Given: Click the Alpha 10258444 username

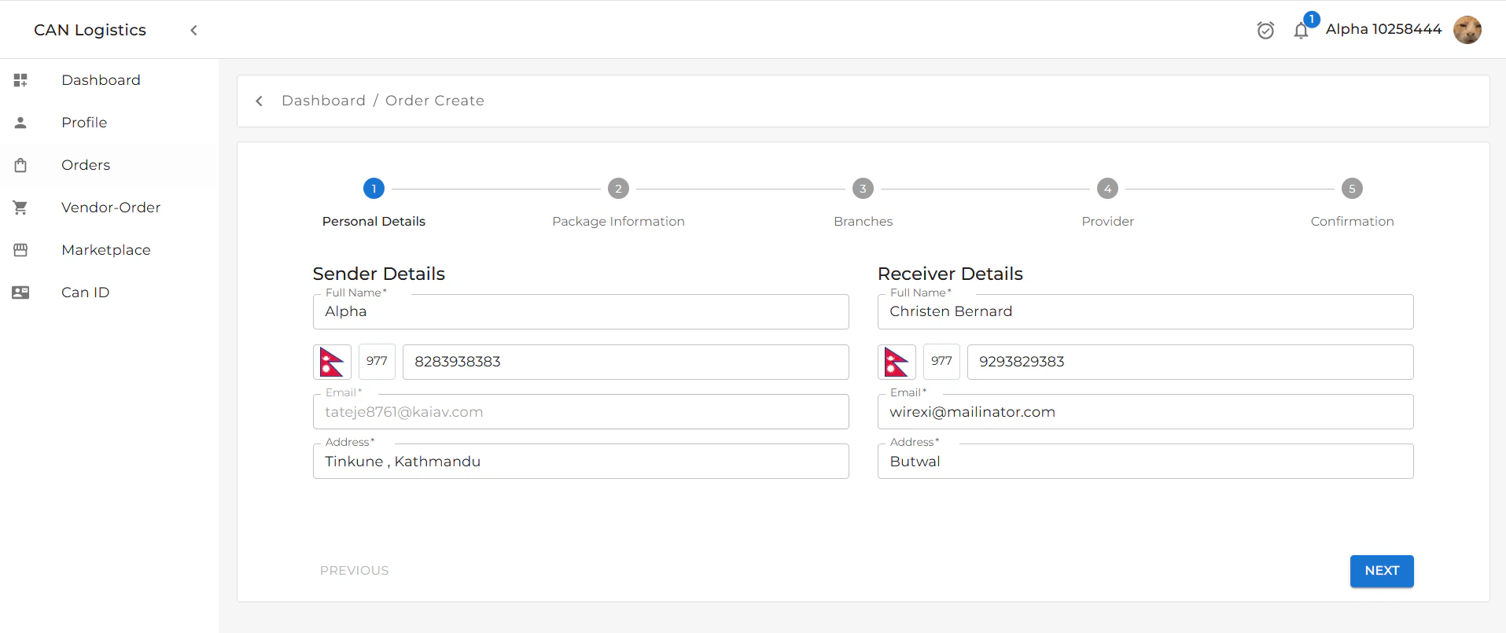Looking at the screenshot, I should (x=1383, y=29).
